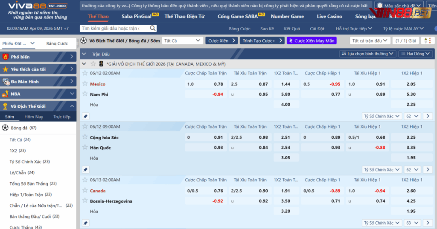Click the Cược Xiên May Mắn button
This screenshot has width=437, height=229.
tap(312, 41)
